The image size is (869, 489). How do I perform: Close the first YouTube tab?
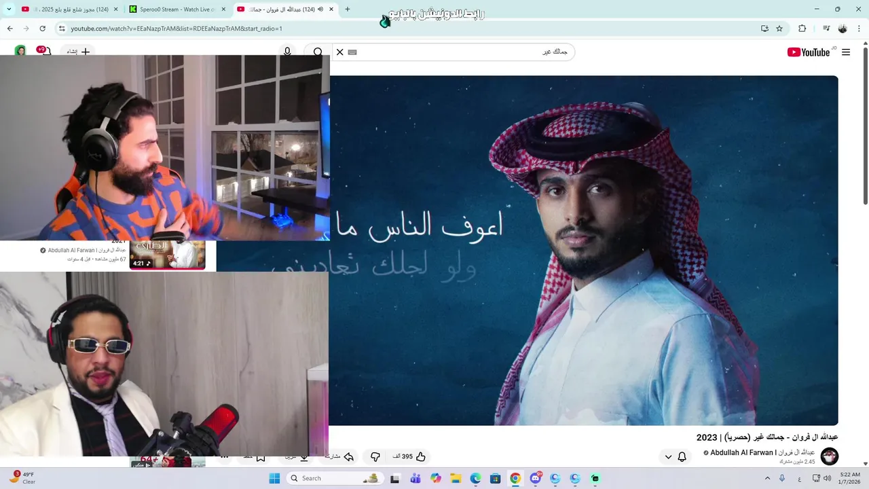pyautogui.click(x=116, y=10)
